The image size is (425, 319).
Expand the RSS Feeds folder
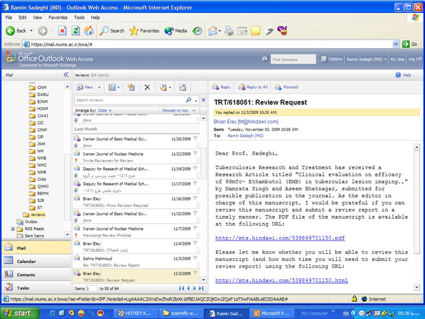click(x=12, y=229)
